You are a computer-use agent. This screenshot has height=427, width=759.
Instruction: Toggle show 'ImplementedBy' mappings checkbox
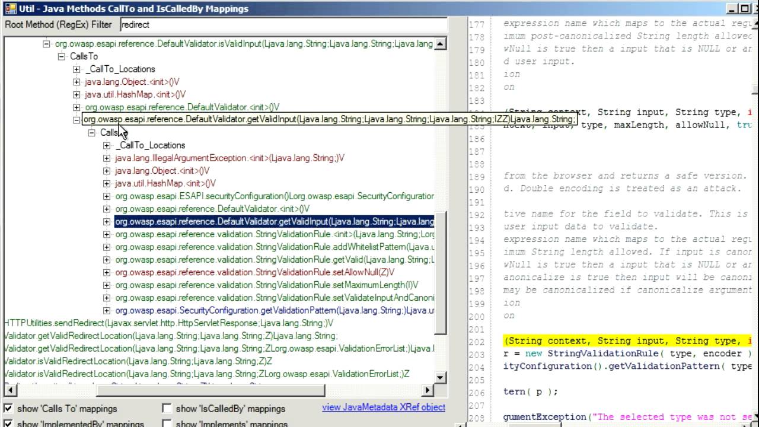(x=8, y=423)
